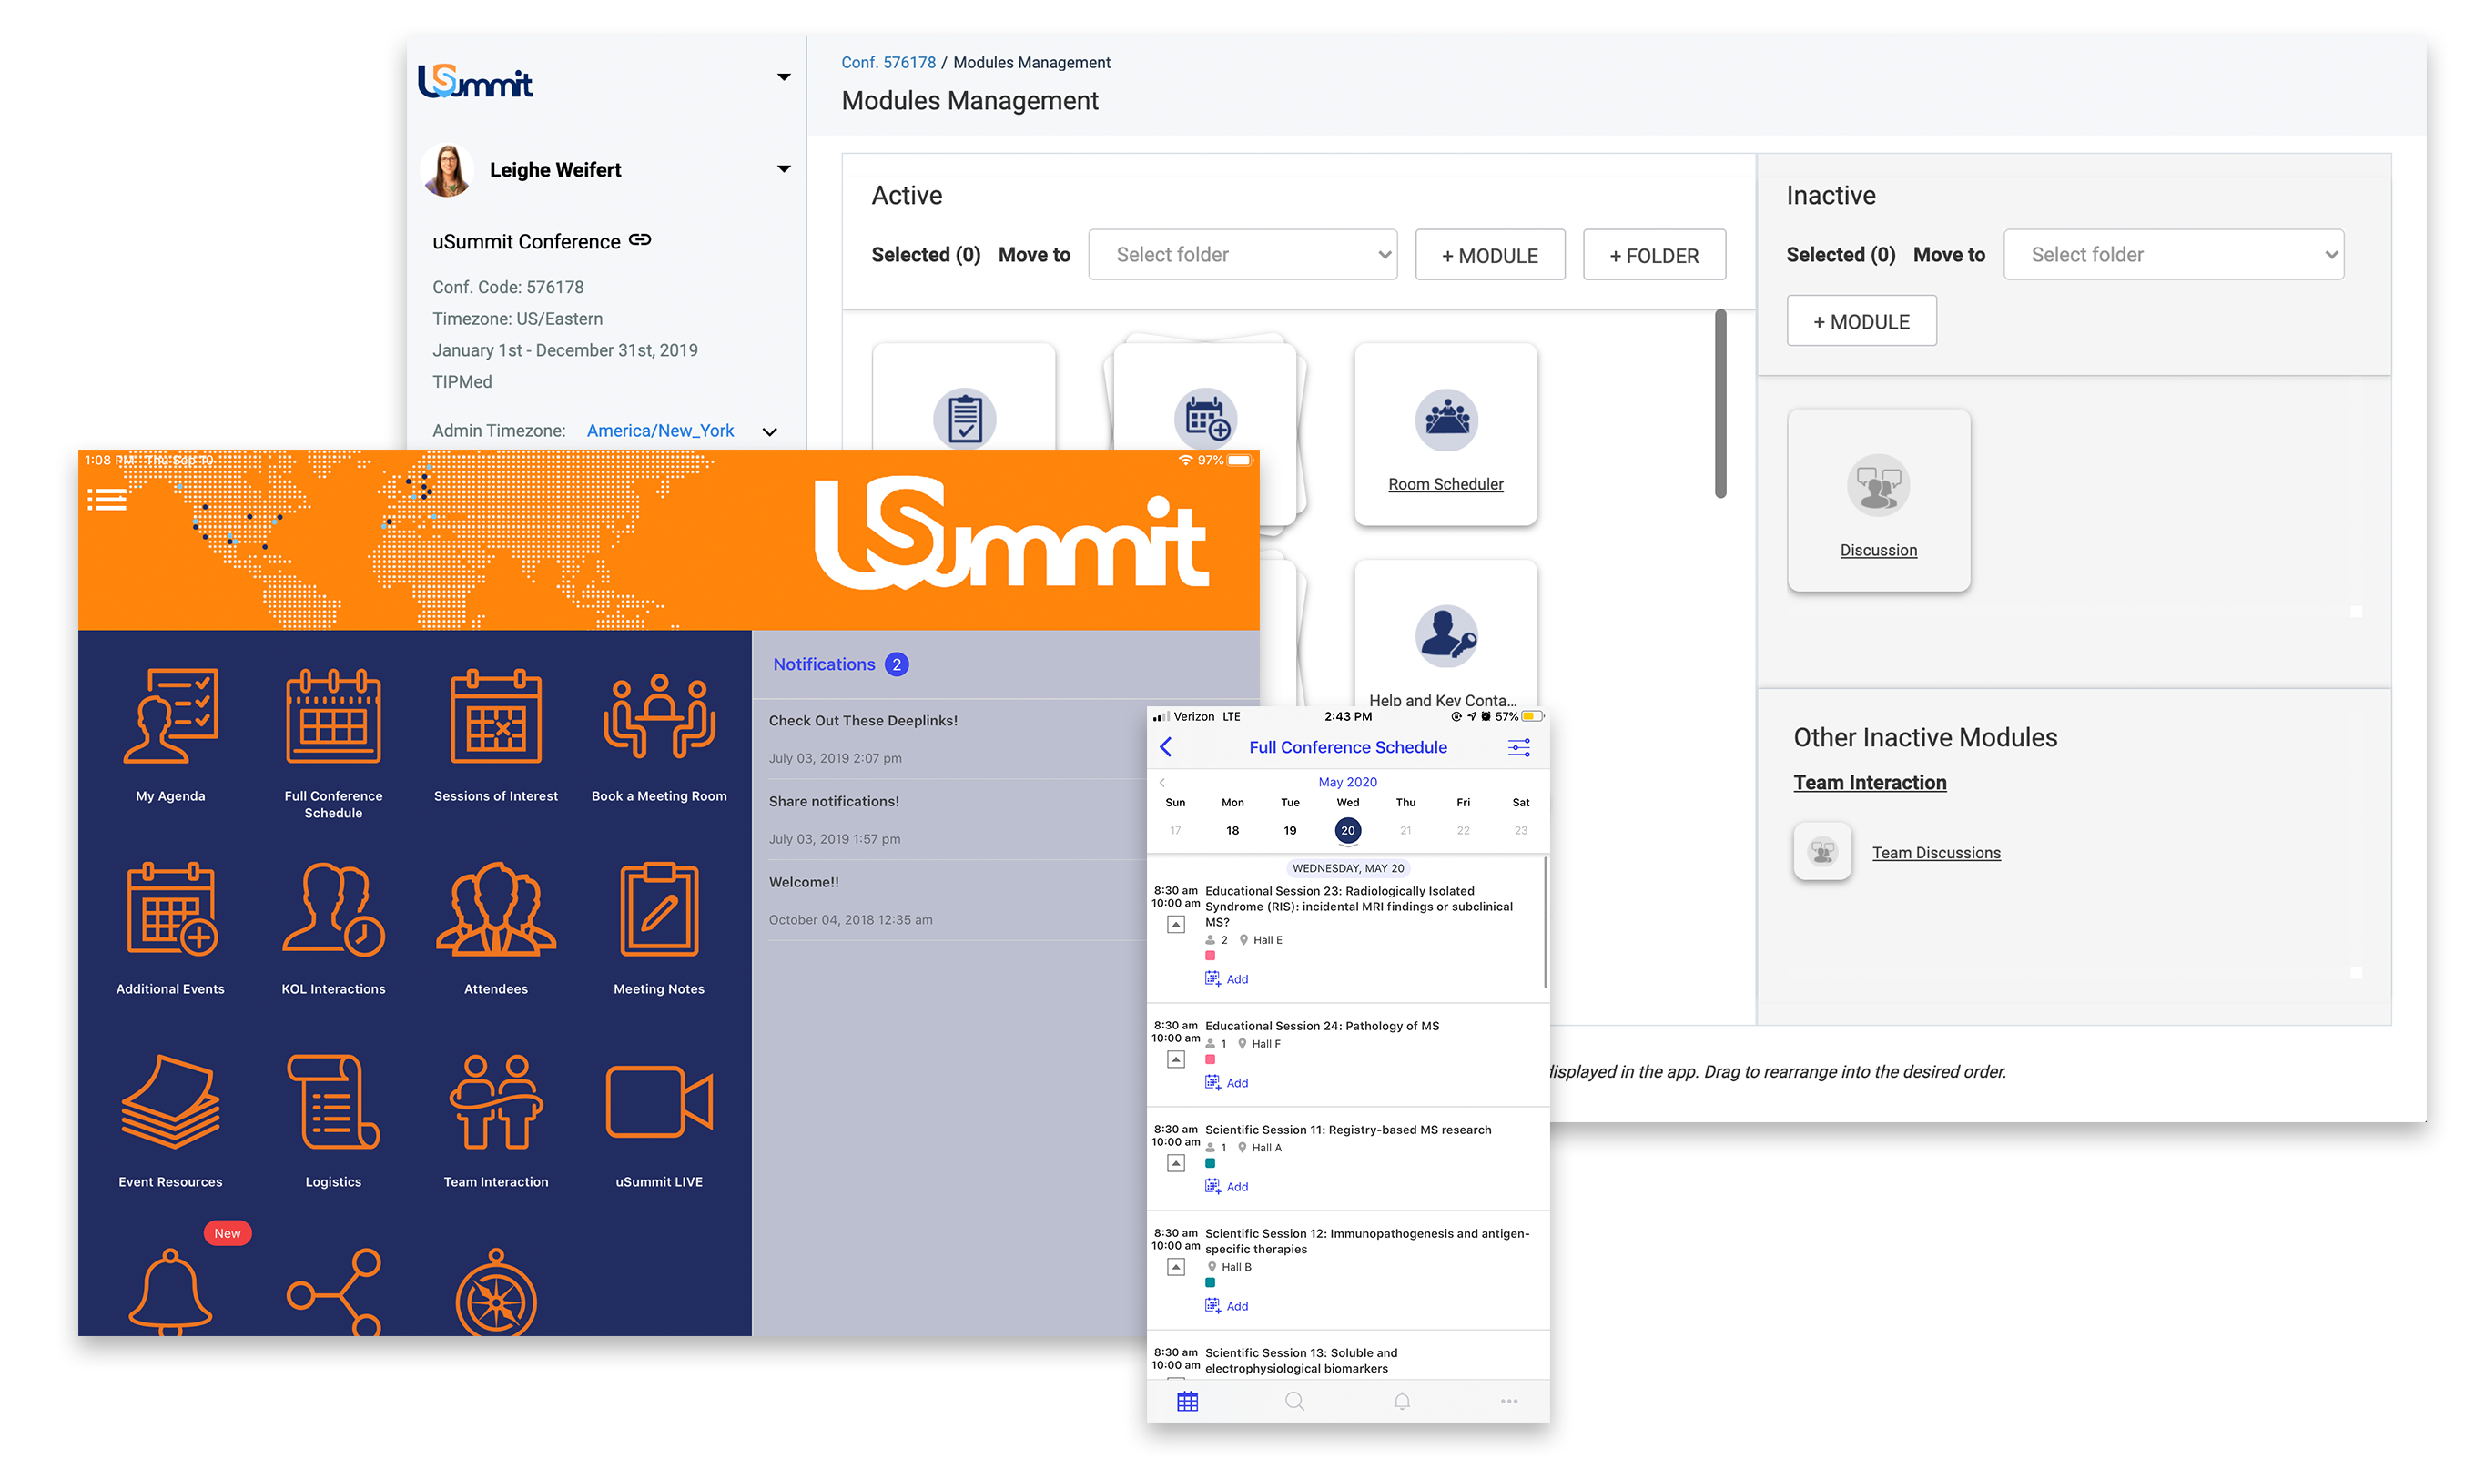The width and height of the screenshot is (2475, 1479).
Task: Click + MODULE button in Active panel
Action: (x=1489, y=255)
